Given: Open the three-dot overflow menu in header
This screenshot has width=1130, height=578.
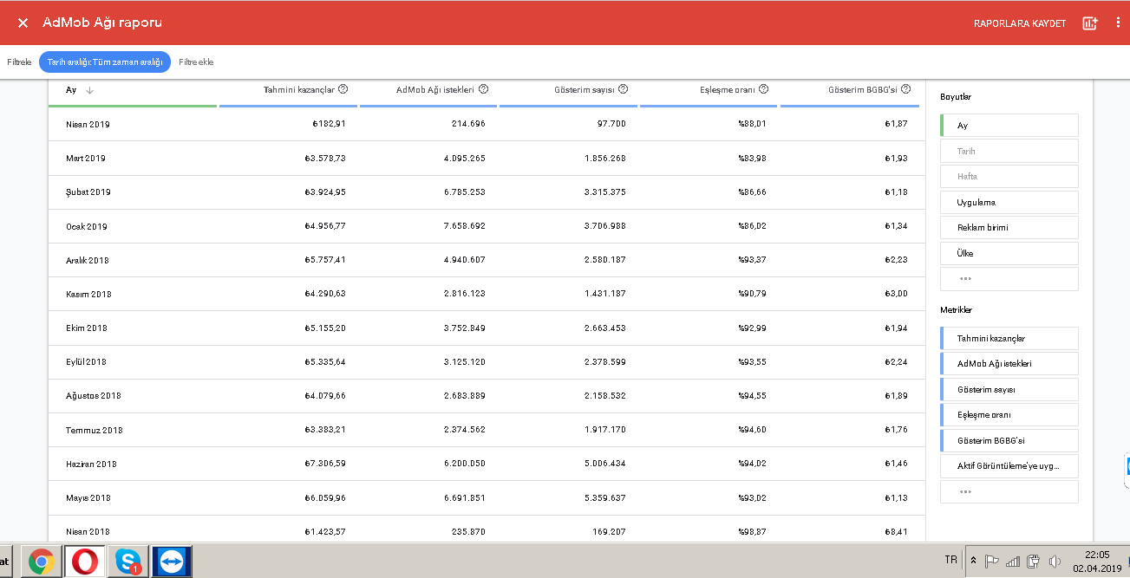Looking at the screenshot, I should click(1118, 23).
